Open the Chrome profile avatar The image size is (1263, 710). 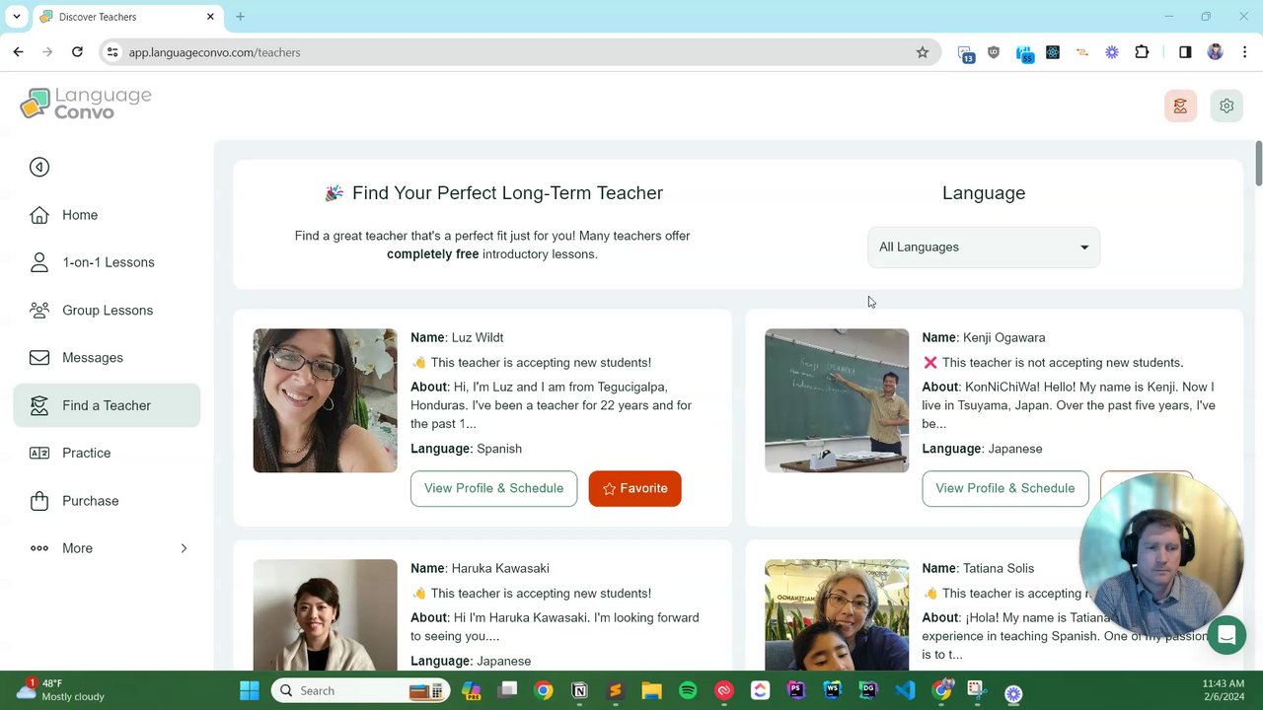(x=1216, y=52)
